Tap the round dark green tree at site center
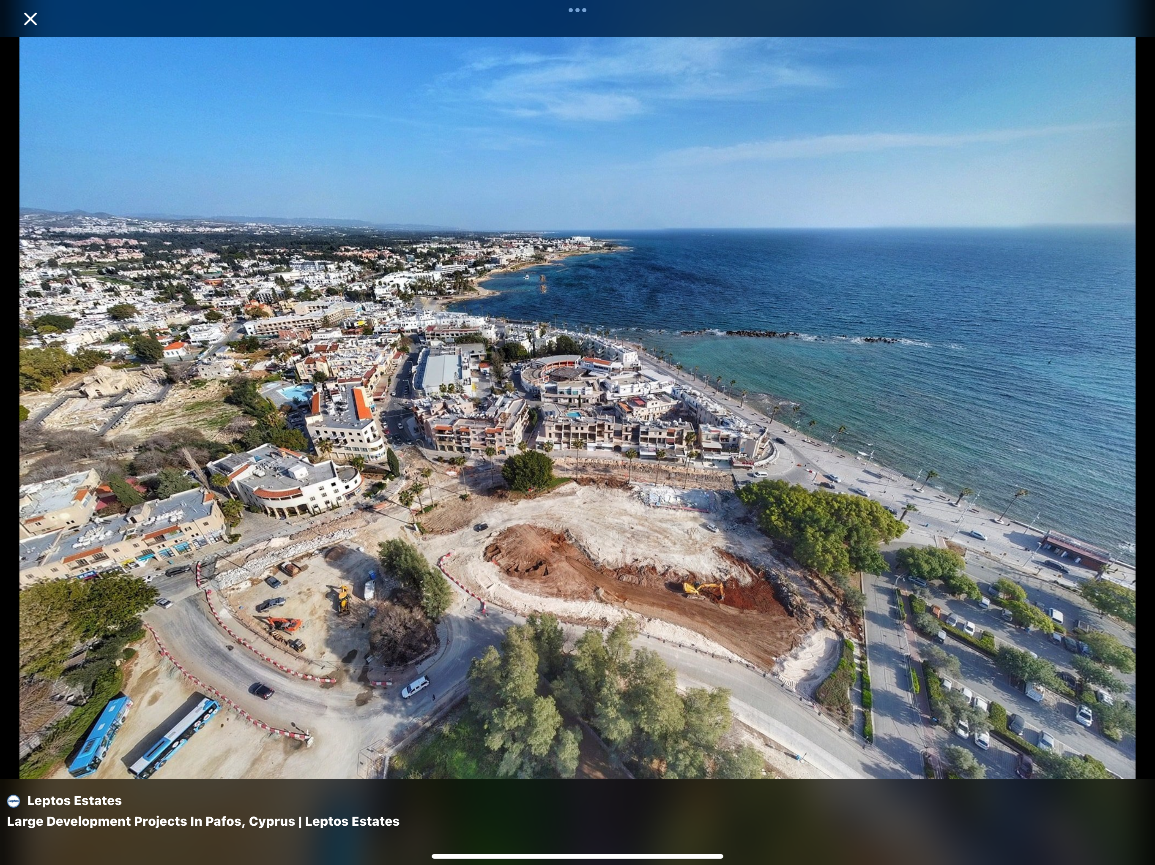 click(527, 471)
